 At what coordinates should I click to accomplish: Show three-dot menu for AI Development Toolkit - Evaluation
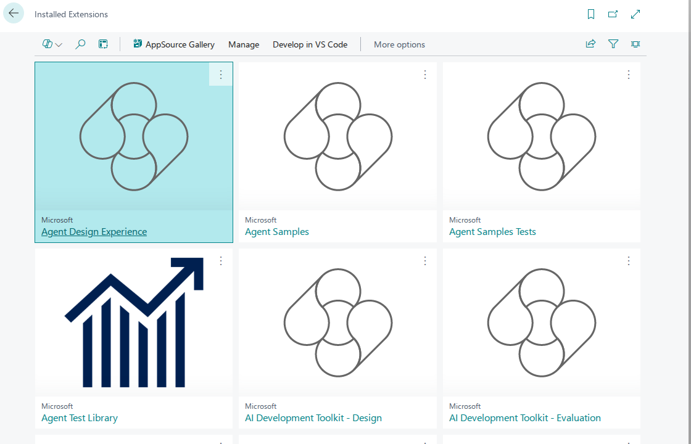[629, 261]
